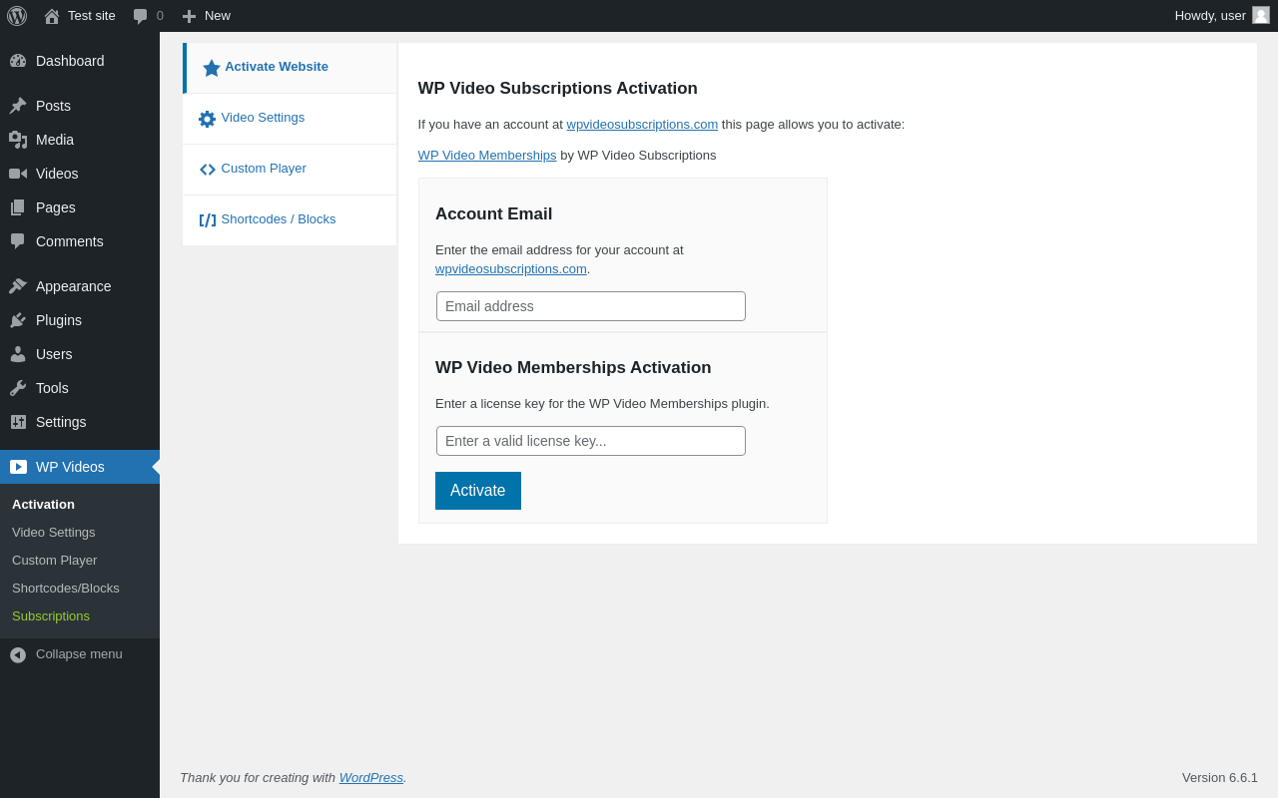1278x798 pixels.
Task: Open the Media menu
Action: [80, 140]
